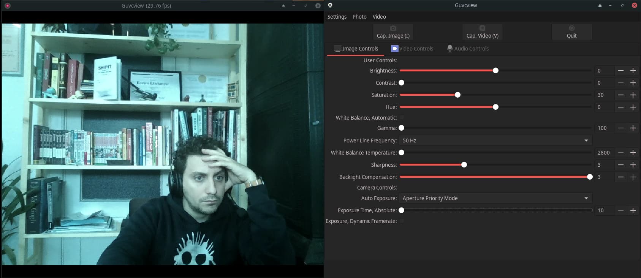Click the Sharpness slider handle

(464, 165)
